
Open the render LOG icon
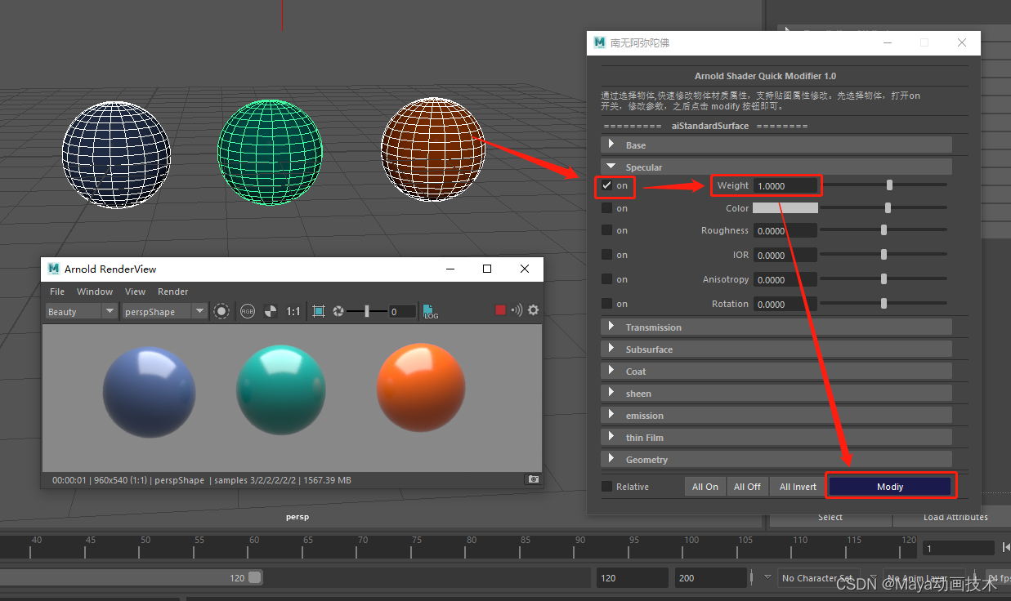coord(430,311)
